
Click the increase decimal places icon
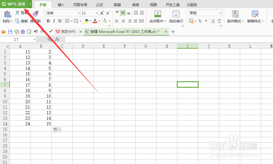(x=213, y=21)
